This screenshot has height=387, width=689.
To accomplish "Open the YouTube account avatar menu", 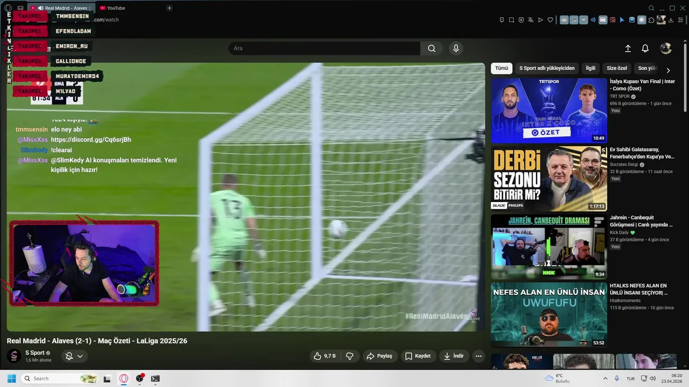I will point(666,48).
